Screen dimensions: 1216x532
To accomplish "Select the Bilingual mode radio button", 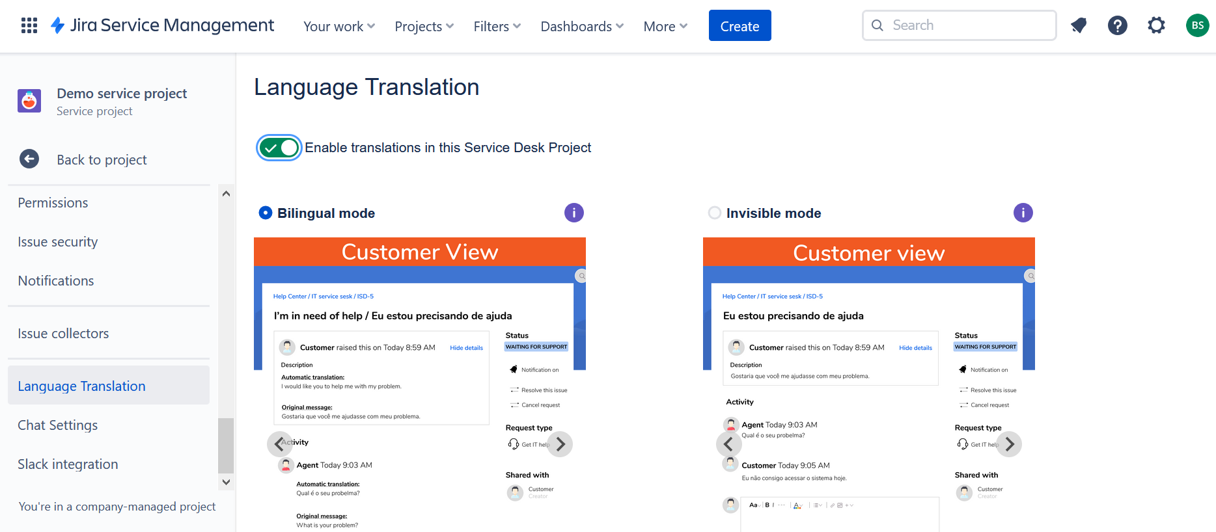I will point(266,213).
